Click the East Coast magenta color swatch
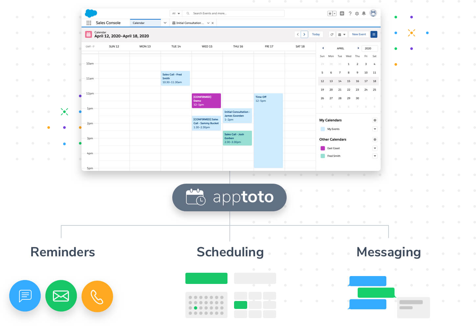 (x=323, y=148)
